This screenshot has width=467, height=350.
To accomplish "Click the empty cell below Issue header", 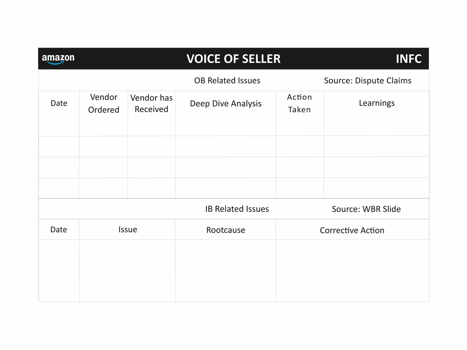I will (127, 271).
